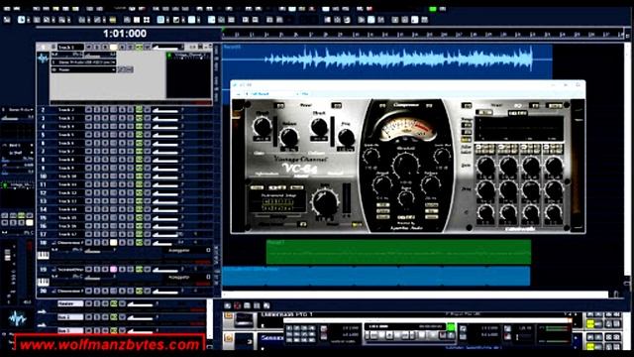This screenshot has width=634, height=357.
Task: Click the fourth EQ band bottom Q knob
Action: pyautogui.click(x=553, y=212)
